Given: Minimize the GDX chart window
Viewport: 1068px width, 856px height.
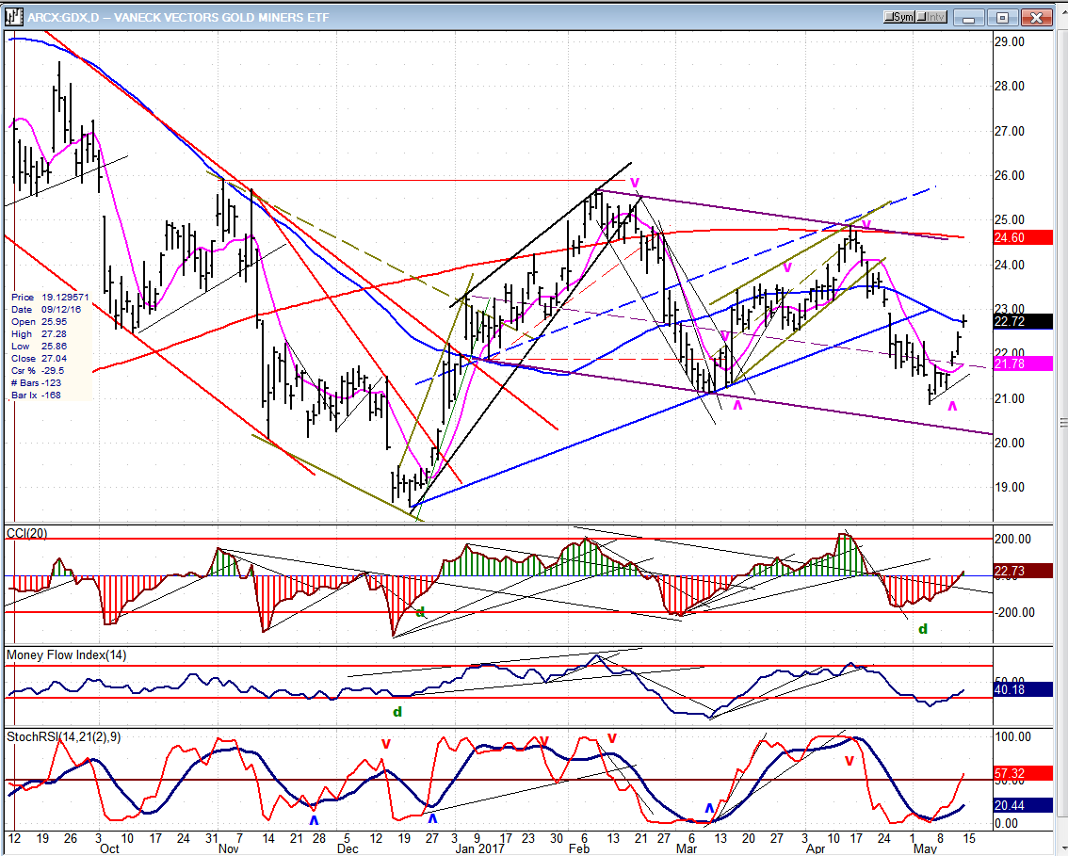Looking at the screenshot, I should click(970, 17).
